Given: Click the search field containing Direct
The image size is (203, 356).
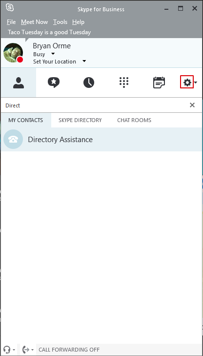Looking at the screenshot, I should 95,105.
